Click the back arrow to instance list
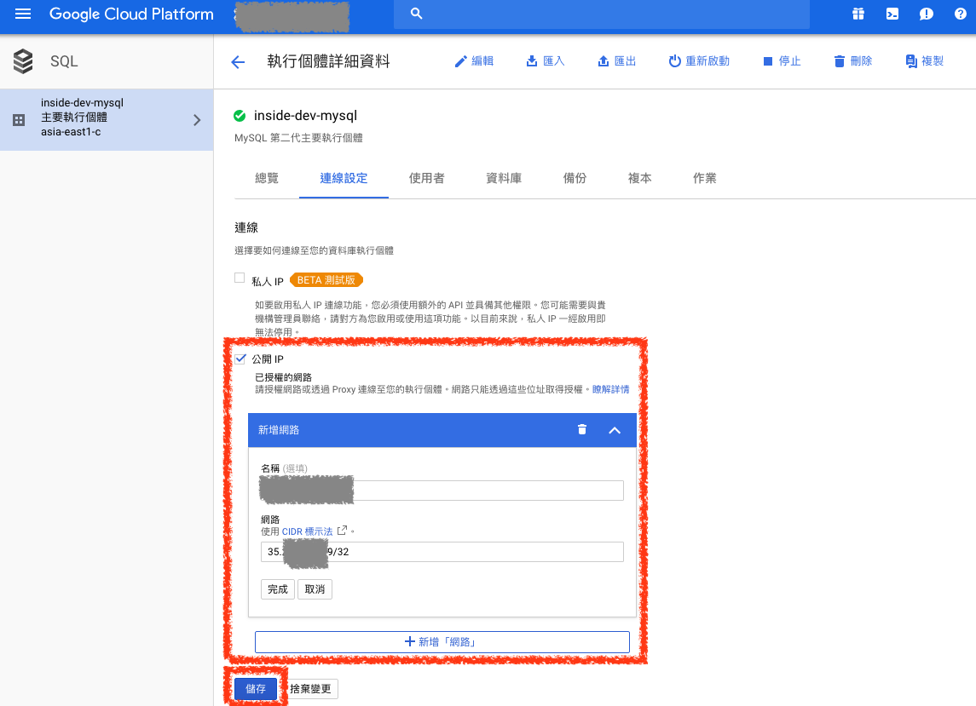The image size is (976, 706). coord(238,61)
